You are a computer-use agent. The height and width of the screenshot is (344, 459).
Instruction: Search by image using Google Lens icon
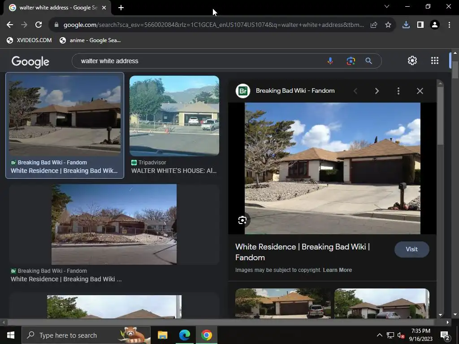[x=351, y=61]
